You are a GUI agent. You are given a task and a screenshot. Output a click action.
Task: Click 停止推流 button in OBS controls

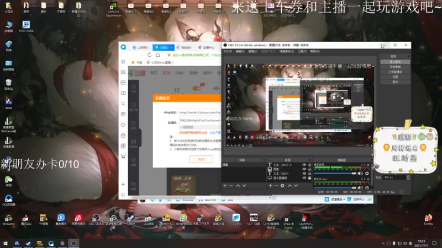[395, 62]
